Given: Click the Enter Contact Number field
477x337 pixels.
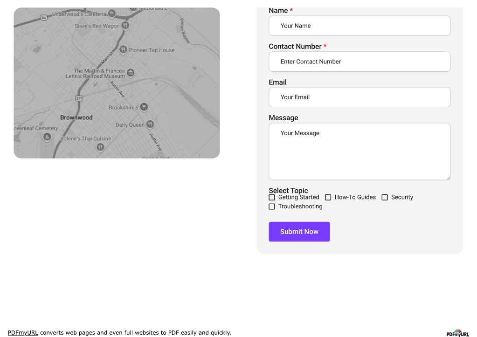Looking at the screenshot, I should [x=359, y=62].
